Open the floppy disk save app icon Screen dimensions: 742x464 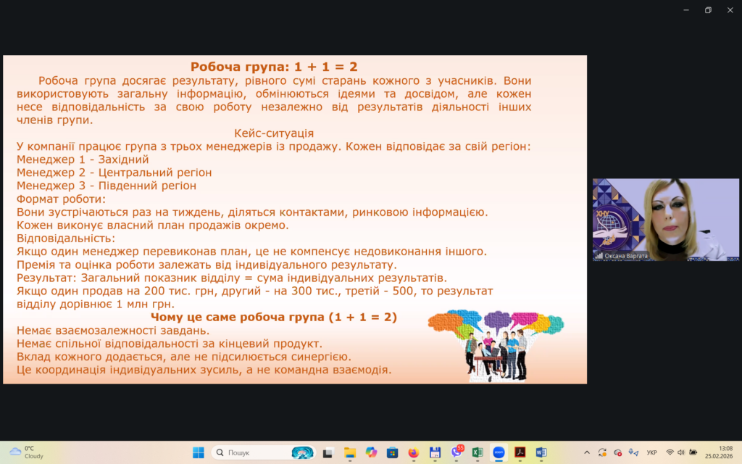click(435, 452)
